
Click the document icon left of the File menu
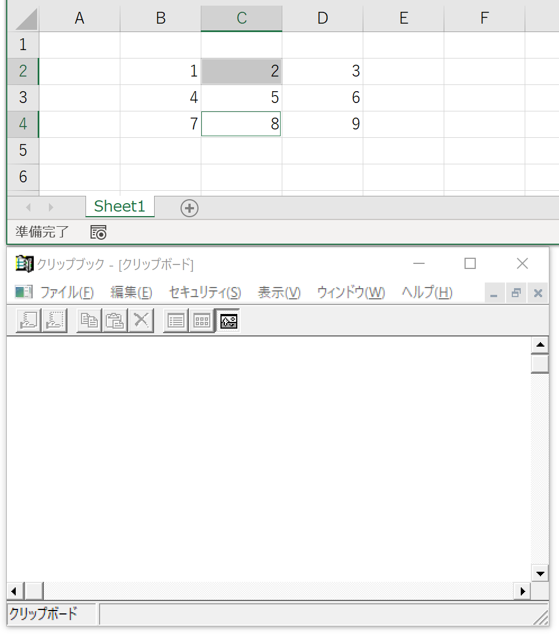tap(24, 291)
